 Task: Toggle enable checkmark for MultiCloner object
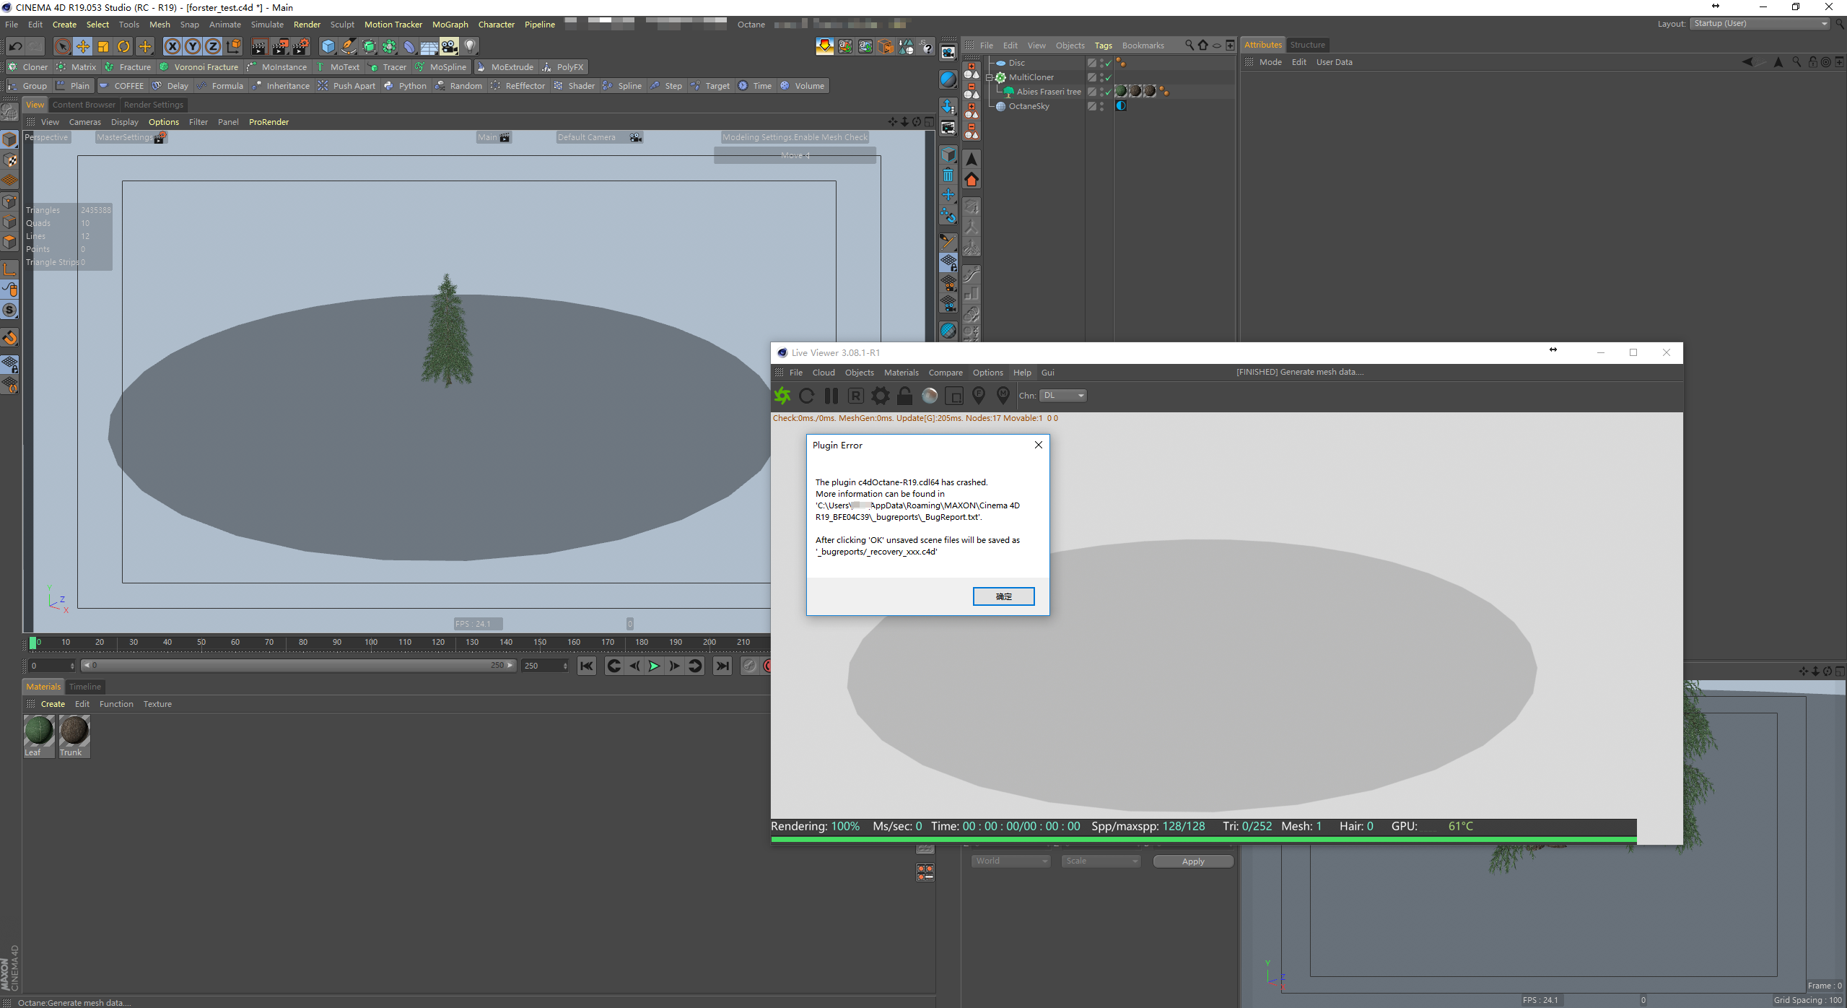pos(1109,78)
